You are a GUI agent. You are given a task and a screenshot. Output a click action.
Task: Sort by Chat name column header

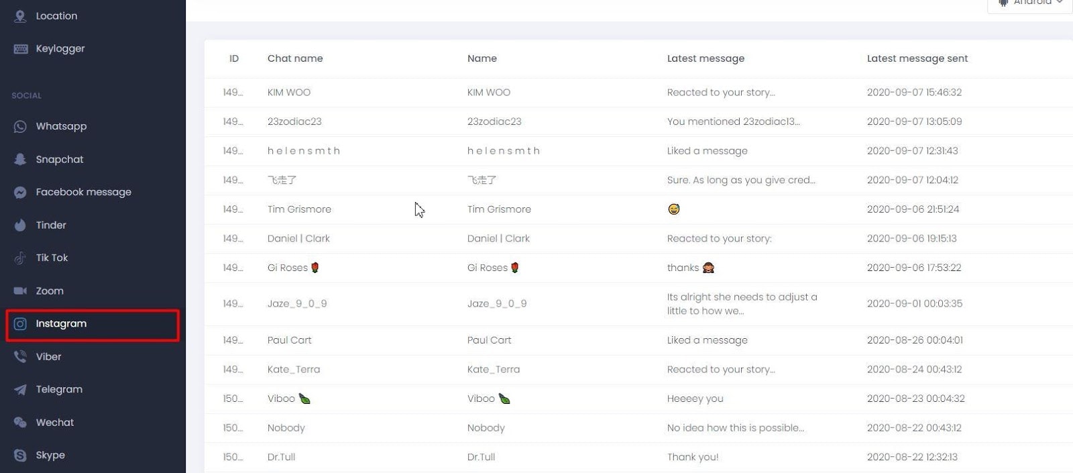295,58
